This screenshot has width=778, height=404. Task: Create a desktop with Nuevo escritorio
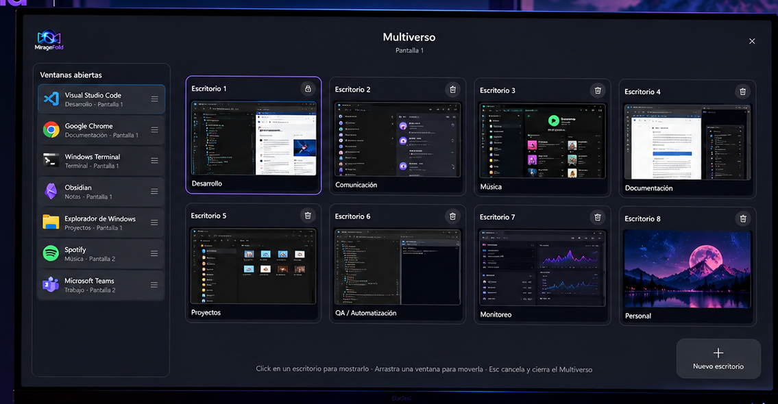tap(718, 359)
